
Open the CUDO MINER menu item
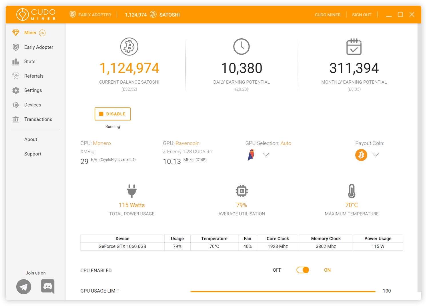point(328,15)
